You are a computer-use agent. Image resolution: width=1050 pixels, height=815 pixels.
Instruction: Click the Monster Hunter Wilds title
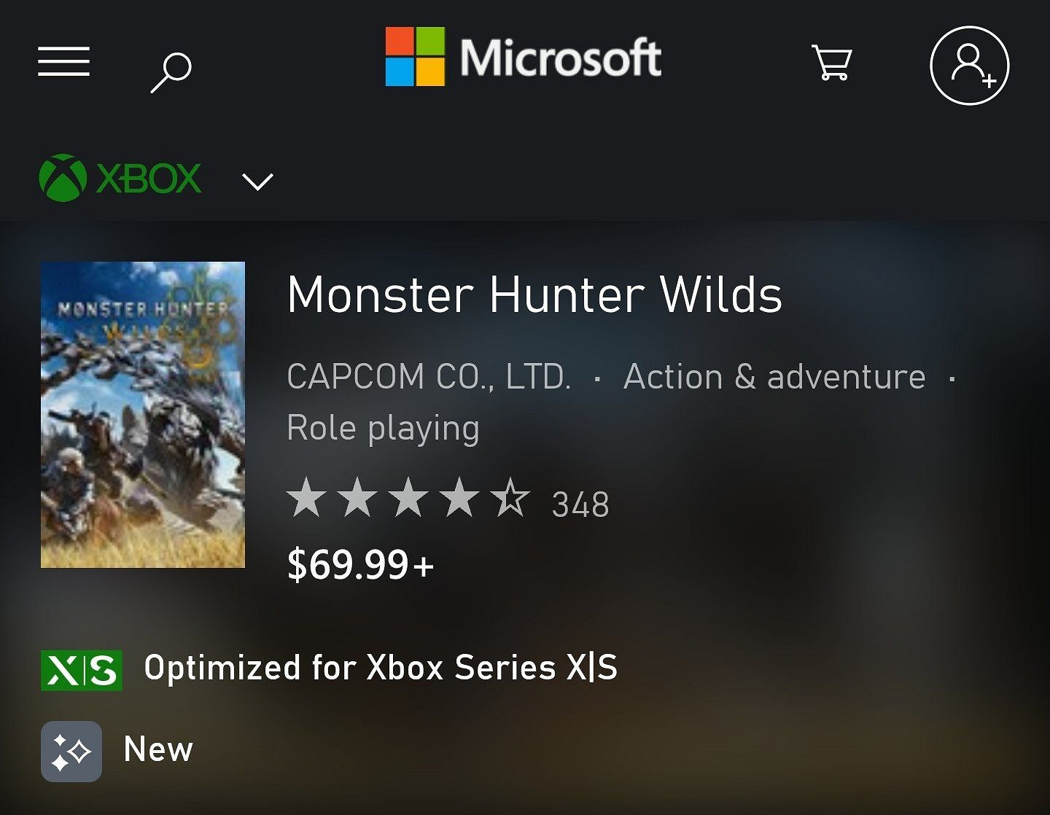(x=534, y=295)
